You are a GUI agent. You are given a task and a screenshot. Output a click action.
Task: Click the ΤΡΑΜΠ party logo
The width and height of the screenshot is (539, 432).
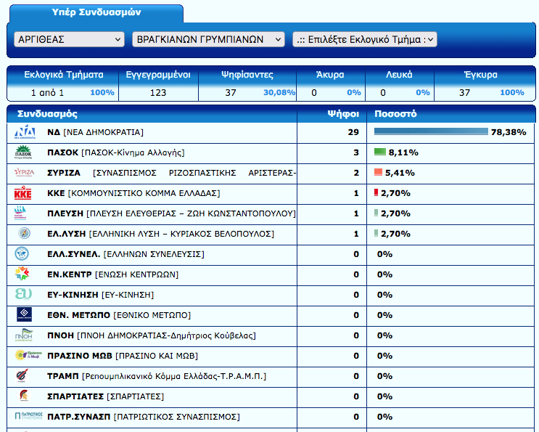pyautogui.click(x=24, y=376)
